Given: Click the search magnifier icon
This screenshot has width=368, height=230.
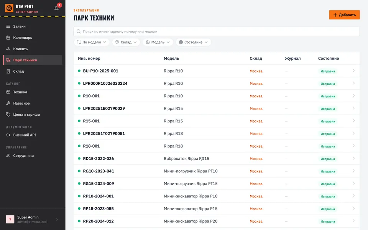Looking at the screenshot, I should coord(79,31).
